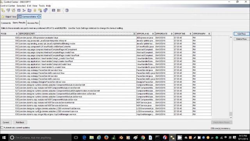Open the Satellite Administration Center icon
This screenshot has height=141, width=250.
pos(13,11)
